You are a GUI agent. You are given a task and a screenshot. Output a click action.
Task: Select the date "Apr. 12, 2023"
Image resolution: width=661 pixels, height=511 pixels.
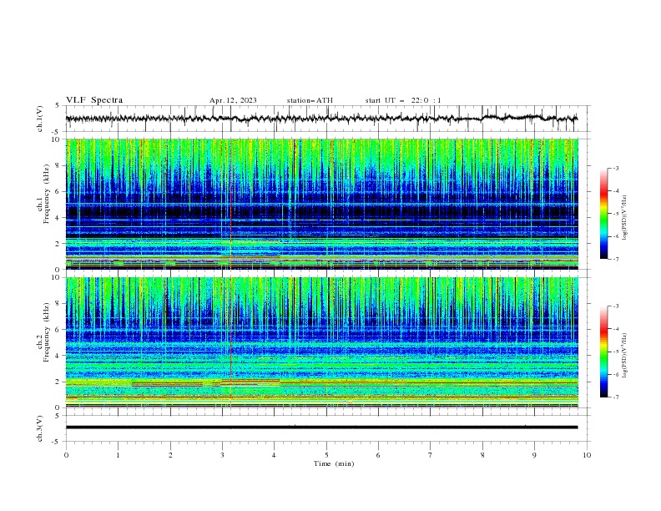click(233, 100)
